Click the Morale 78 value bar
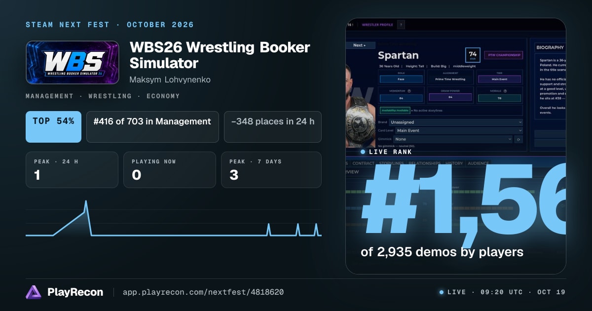The image size is (592, 311). point(499,98)
